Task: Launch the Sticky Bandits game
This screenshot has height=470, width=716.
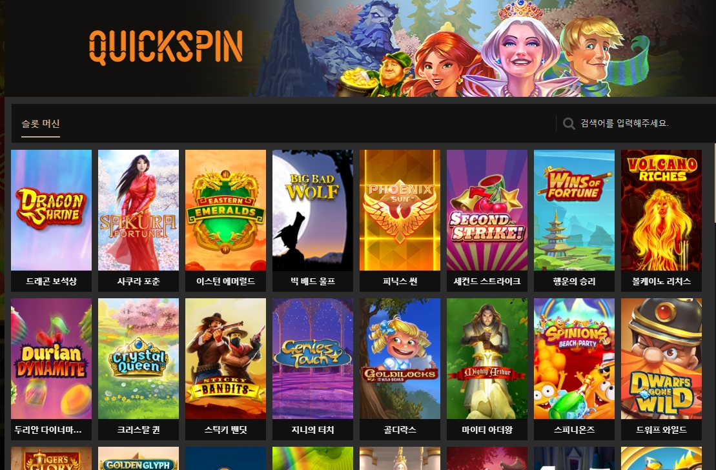Action: [225, 358]
